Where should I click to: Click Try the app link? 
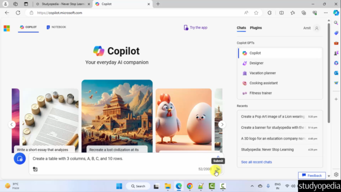[x=195, y=28]
